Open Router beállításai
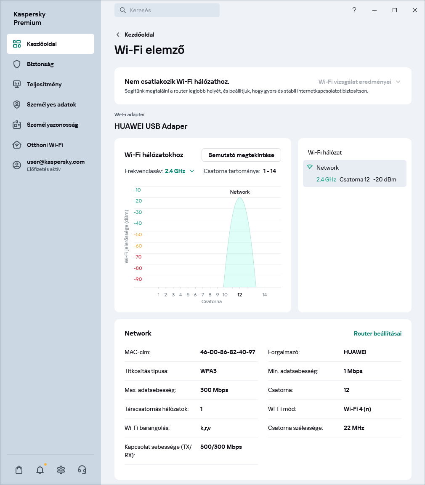Screen dimensions: 425x485 click(x=377, y=333)
